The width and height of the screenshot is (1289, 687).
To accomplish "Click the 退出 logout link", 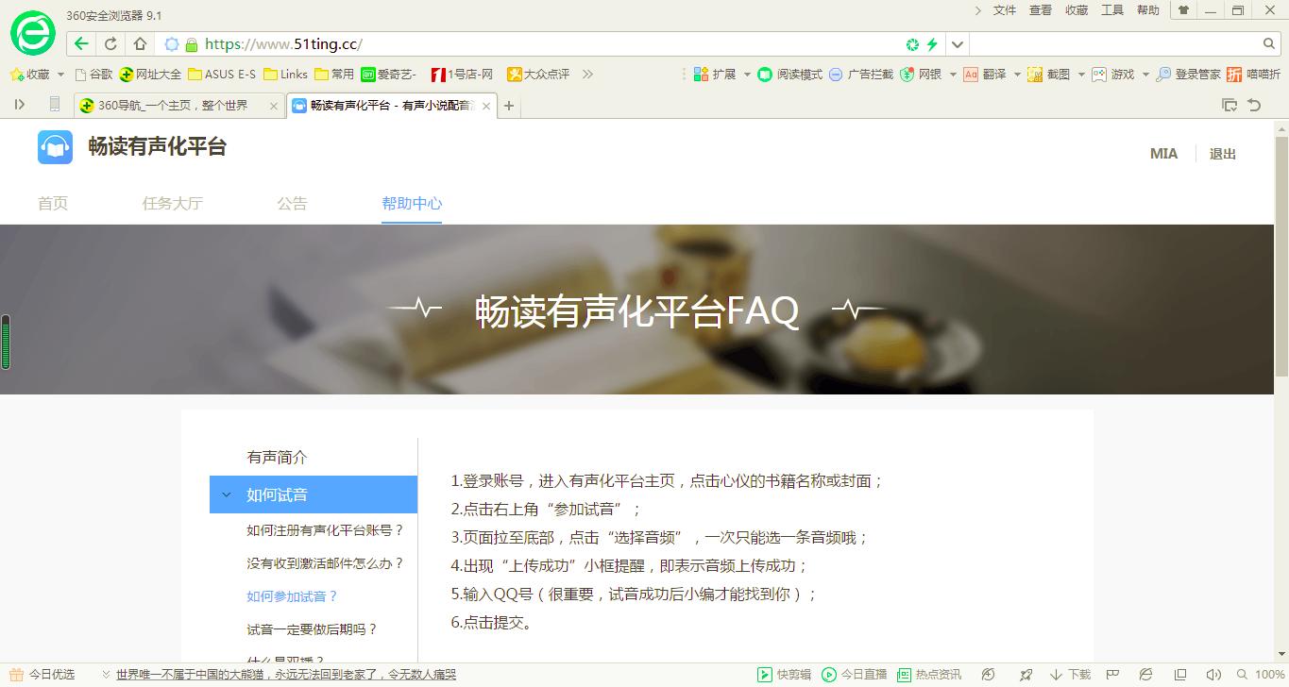I will pyautogui.click(x=1222, y=152).
